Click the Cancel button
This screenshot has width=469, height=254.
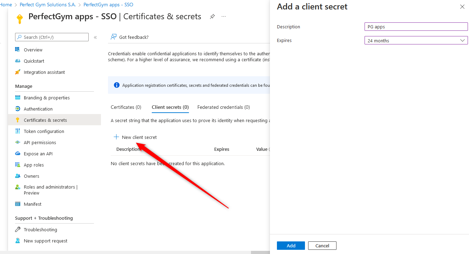(322, 246)
